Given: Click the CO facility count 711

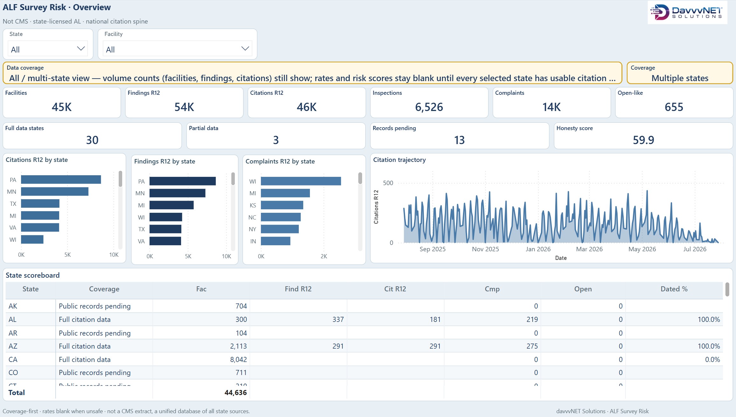Looking at the screenshot, I should (241, 372).
